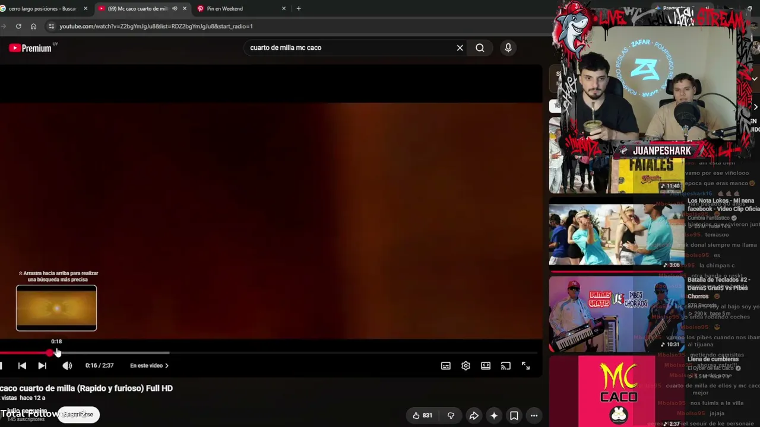The height and width of the screenshot is (427, 760).
Task: Close the 'Pin en Weekend' tab
Action: pos(284,9)
